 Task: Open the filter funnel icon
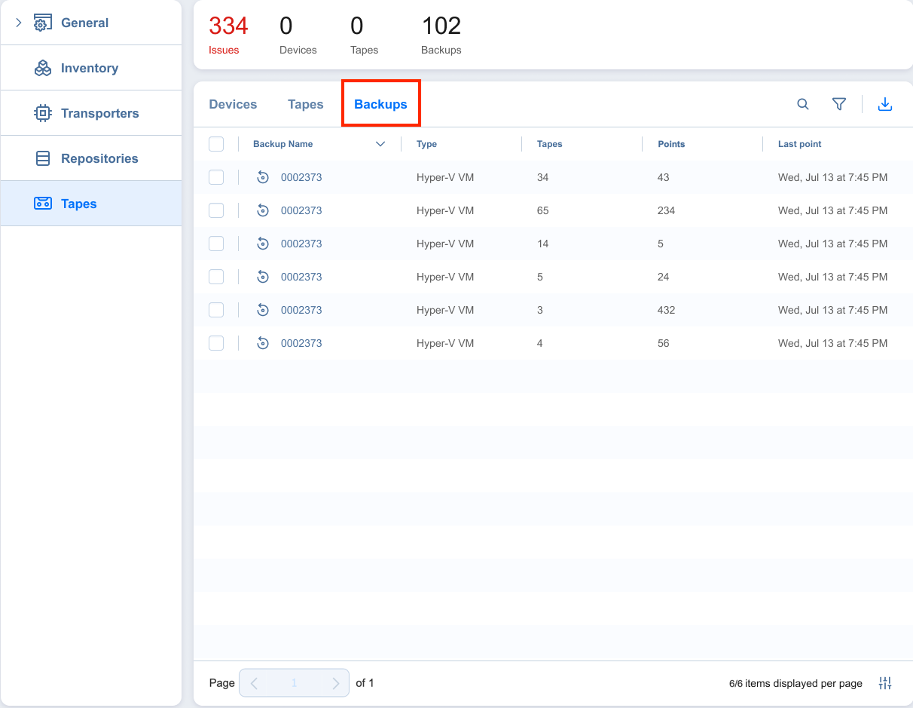pos(839,105)
